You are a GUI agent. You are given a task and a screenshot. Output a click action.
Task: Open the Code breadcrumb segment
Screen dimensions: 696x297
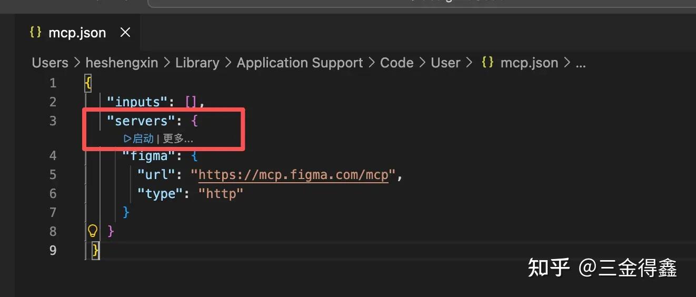coord(396,63)
